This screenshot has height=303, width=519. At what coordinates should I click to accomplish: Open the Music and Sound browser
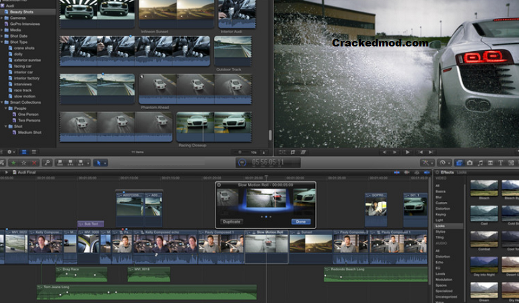coord(480,162)
